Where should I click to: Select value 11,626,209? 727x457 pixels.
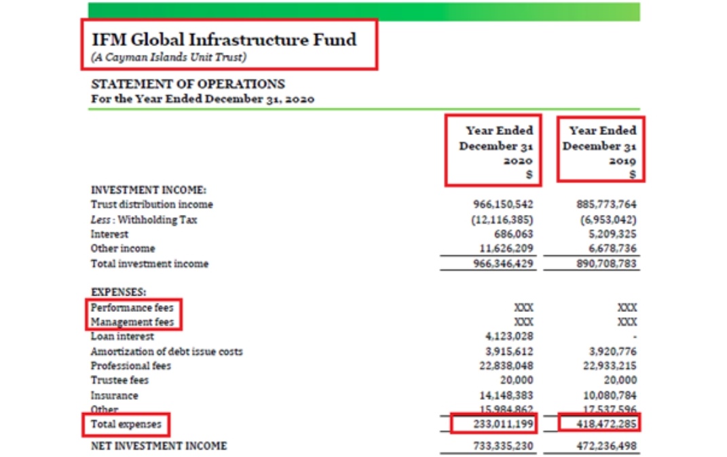[x=506, y=249]
